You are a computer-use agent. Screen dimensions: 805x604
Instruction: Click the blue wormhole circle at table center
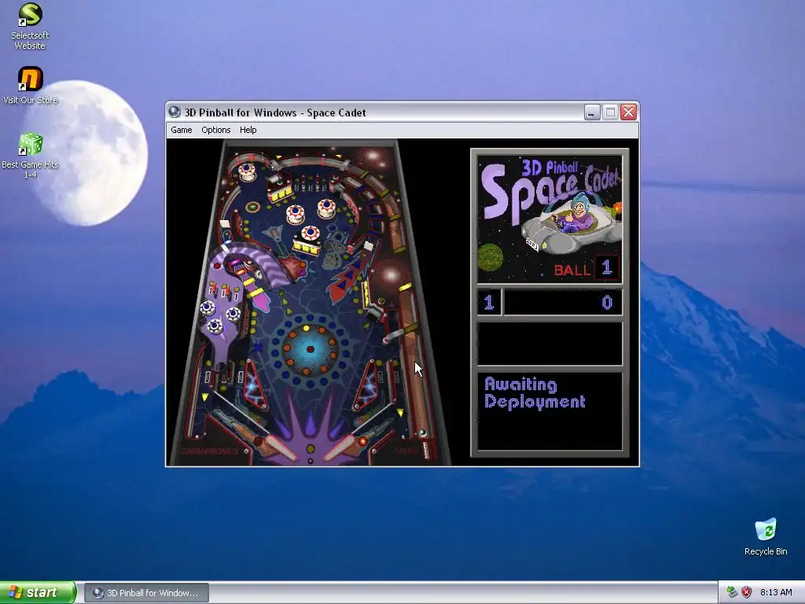coord(310,349)
